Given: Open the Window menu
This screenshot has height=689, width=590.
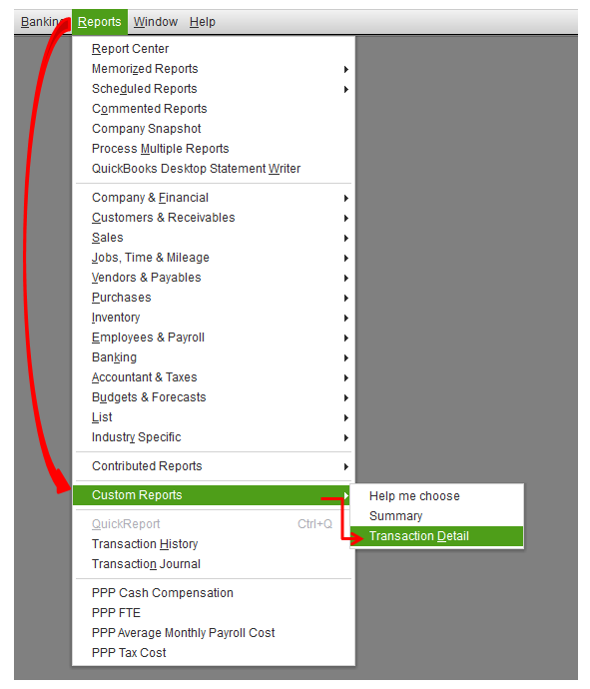Looking at the screenshot, I should [x=156, y=22].
